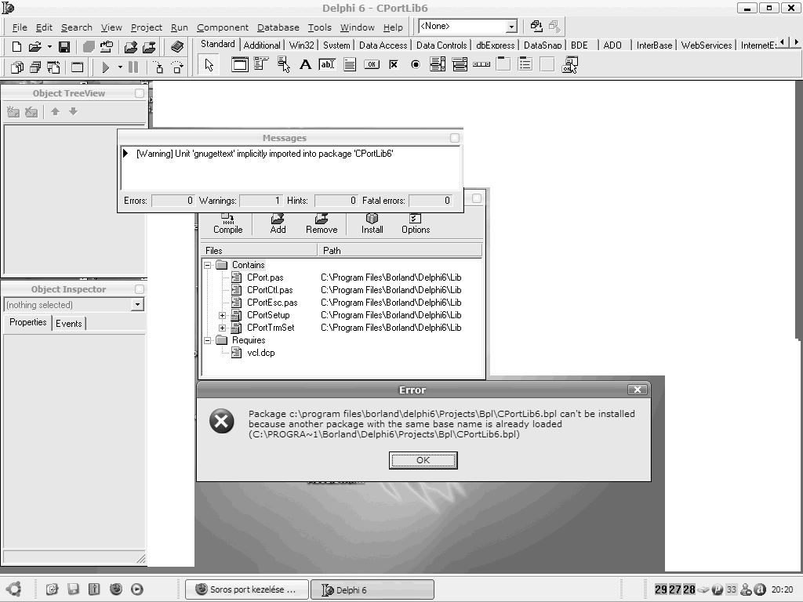Collapse the Contains folder node
The height and width of the screenshot is (602, 803).
tap(208, 265)
